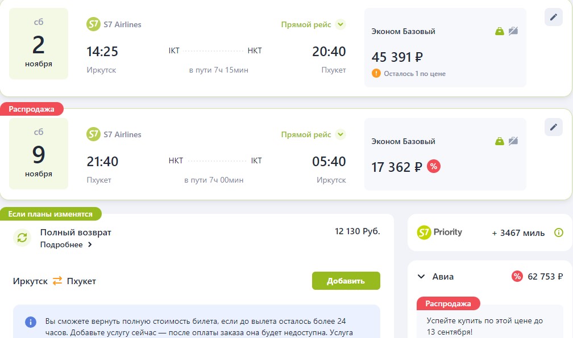Click the Если планы изменятся tab label
Viewport: 573px width, 338px height.
[x=51, y=214]
